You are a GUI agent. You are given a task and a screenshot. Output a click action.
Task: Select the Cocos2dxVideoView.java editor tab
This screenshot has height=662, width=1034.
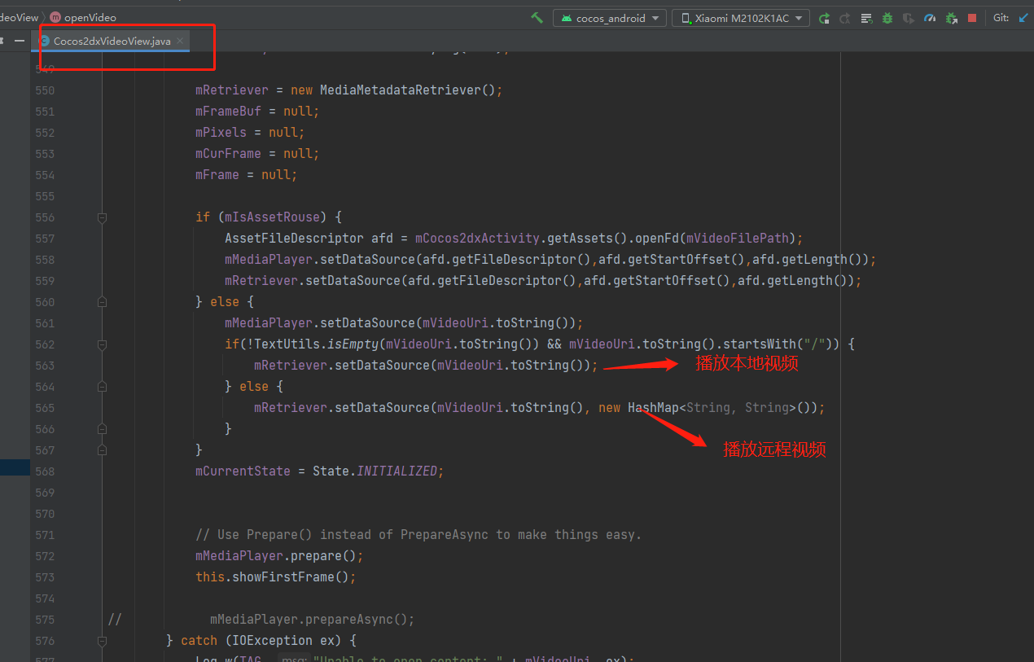pos(112,40)
